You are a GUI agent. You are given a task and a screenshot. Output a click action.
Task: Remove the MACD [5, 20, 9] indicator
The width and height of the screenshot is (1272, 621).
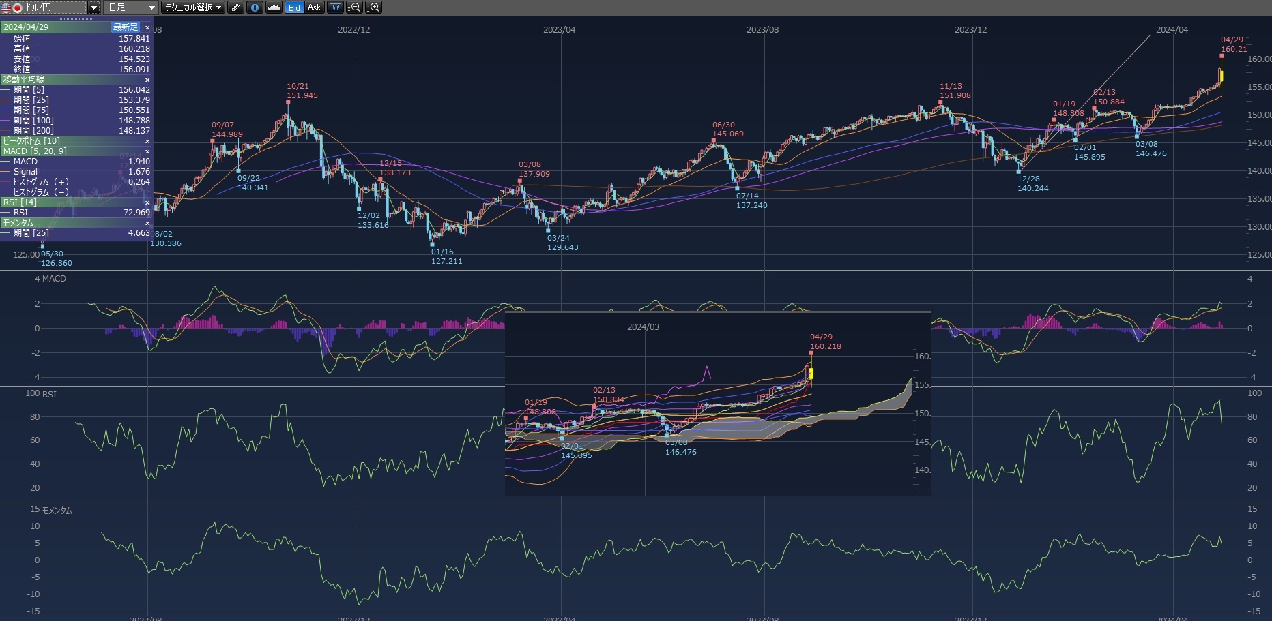(147, 151)
